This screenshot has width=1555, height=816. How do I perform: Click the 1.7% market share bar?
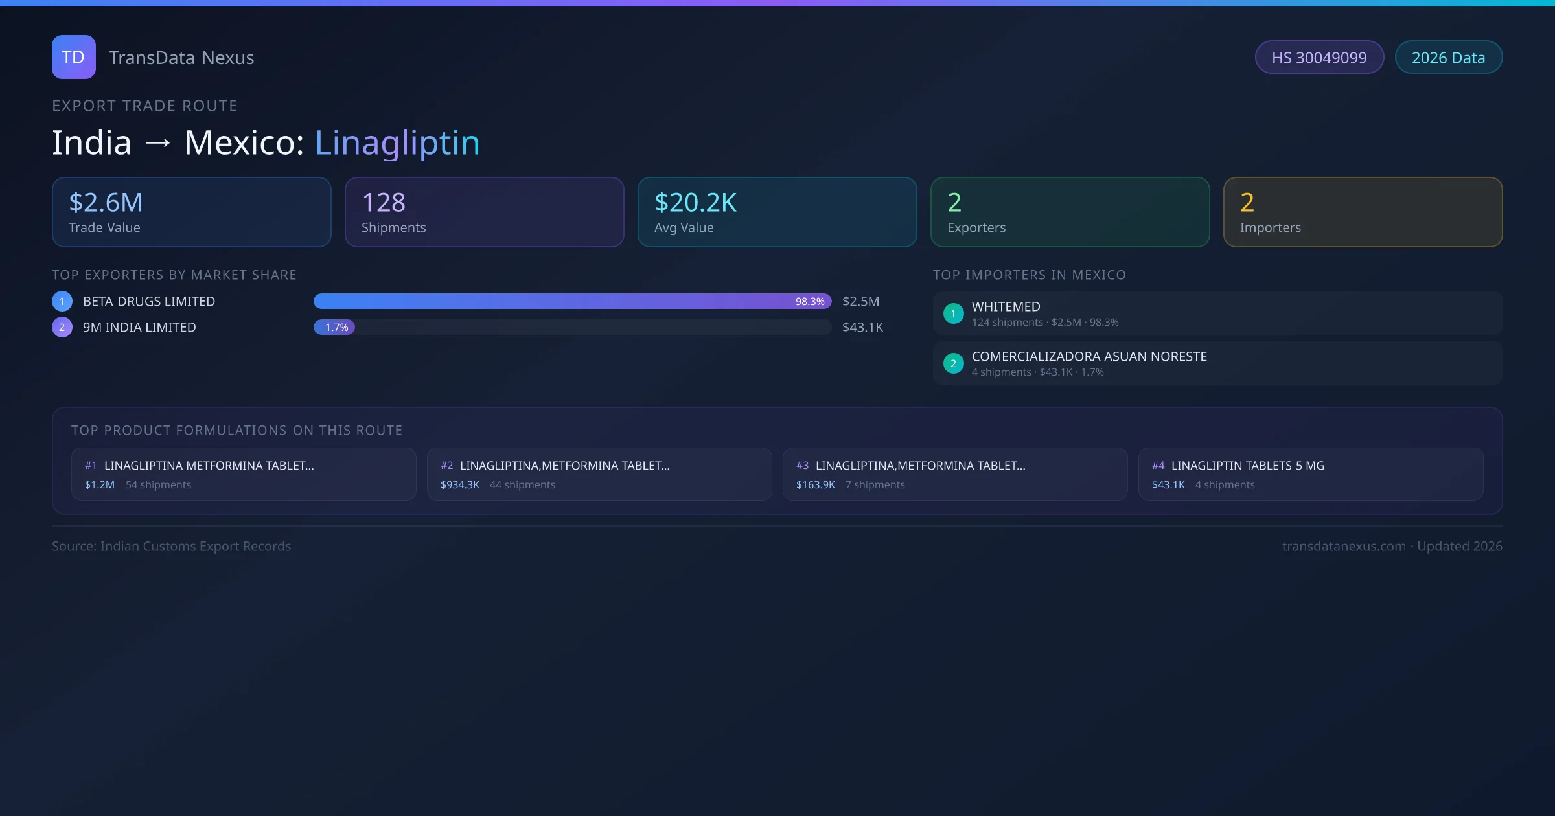click(x=334, y=327)
